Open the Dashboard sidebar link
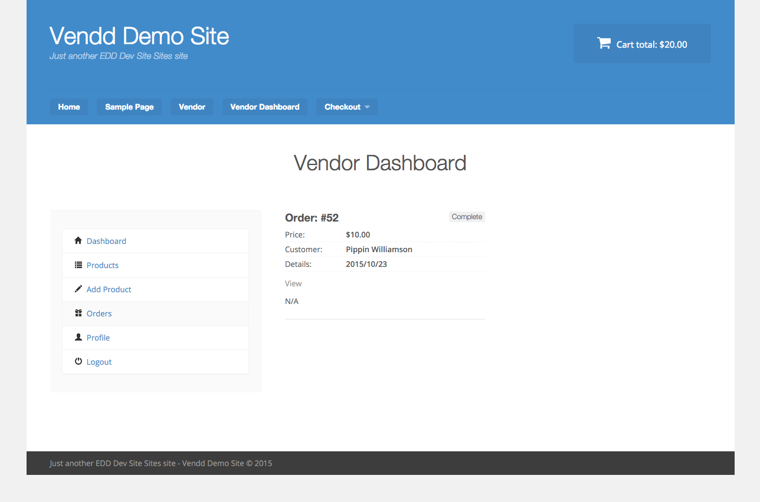760x502 pixels. click(x=106, y=241)
